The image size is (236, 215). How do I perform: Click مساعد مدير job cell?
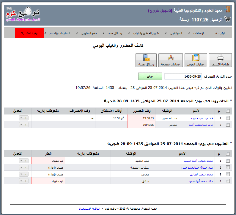[x=170, y=118]
